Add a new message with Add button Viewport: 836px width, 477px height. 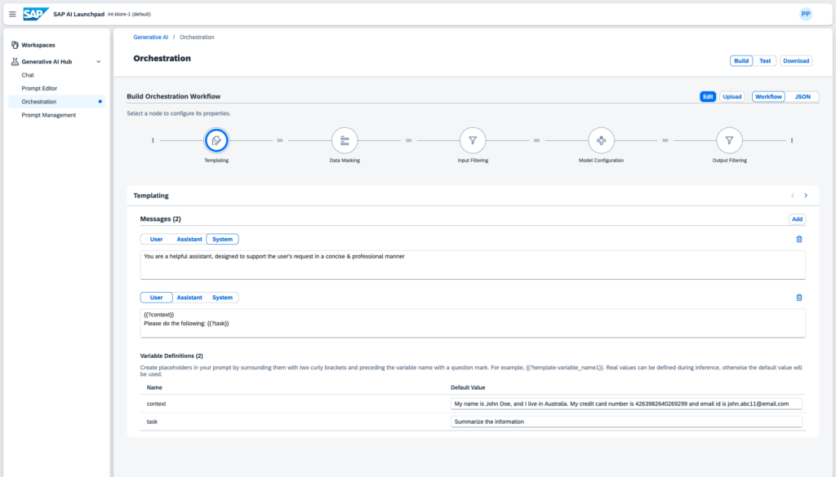[797, 219]
